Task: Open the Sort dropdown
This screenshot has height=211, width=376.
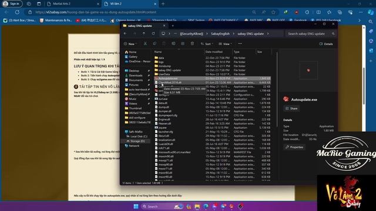Action: 207,44
